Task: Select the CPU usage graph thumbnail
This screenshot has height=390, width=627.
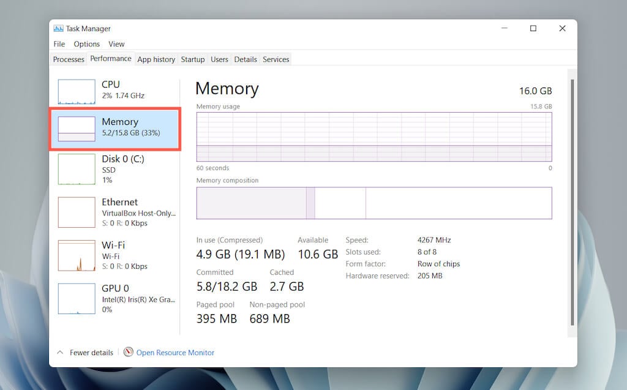Action: pos(77,91)
